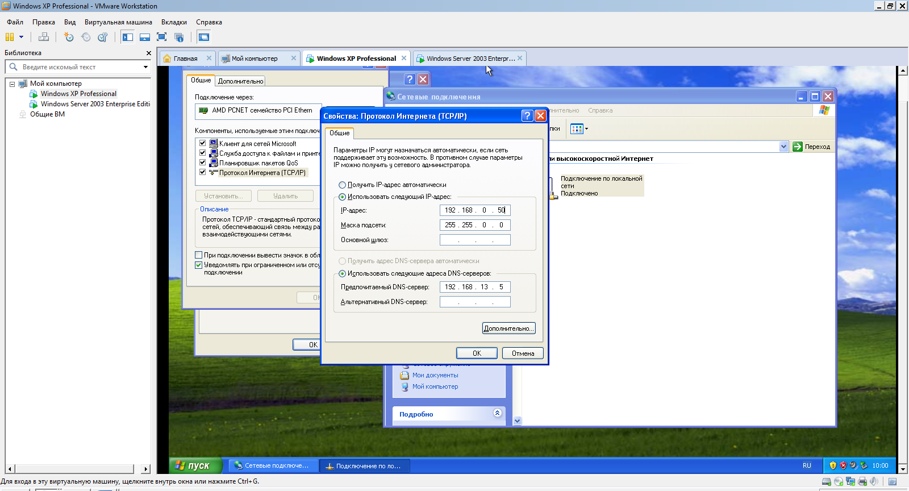Click the Unity mode toolbar icon
Screen dimensions: 909x491
[x=179, y=37]
